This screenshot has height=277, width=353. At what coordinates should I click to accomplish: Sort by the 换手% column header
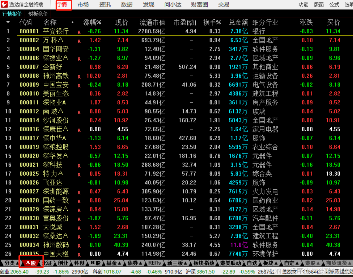click(212, 22)
